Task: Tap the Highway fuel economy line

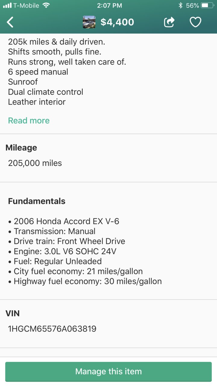Action: (x=85, y=281)
